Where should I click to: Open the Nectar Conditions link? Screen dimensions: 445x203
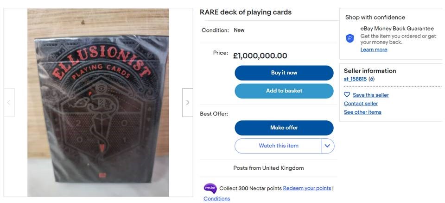216,199
